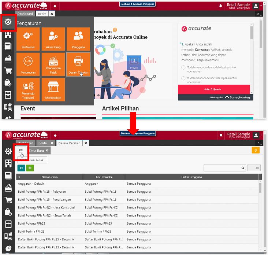Click the magnifier search icon

point(243,168)
